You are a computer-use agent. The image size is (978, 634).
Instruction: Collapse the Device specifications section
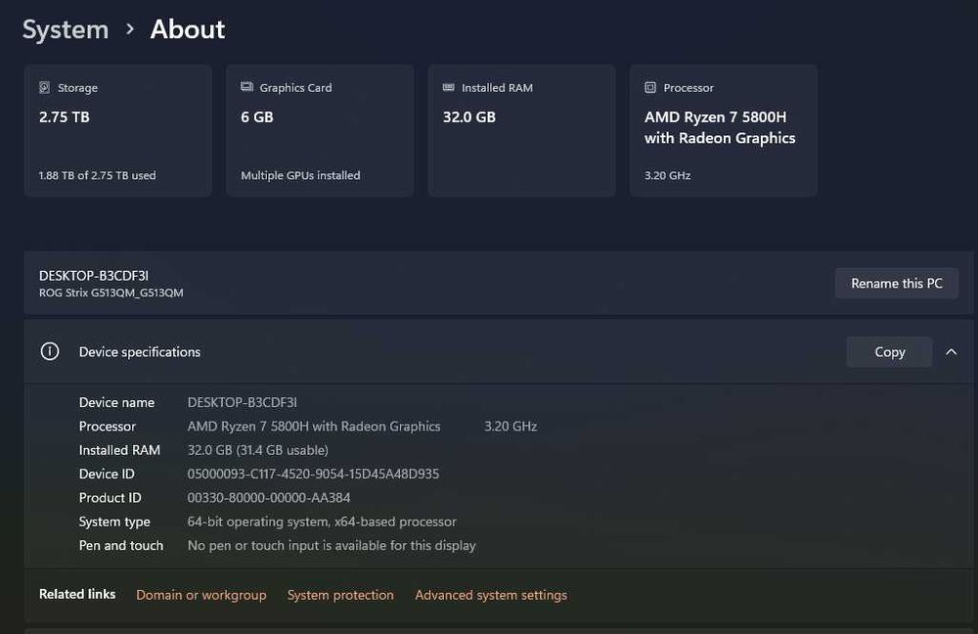pos(952,352)
